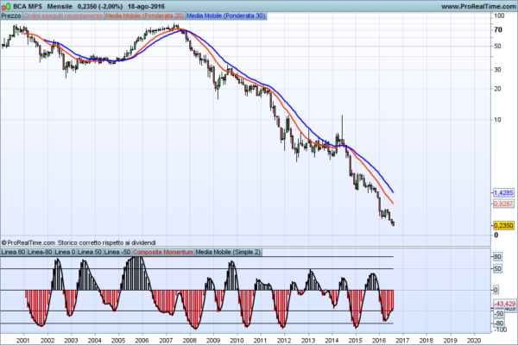518x345 pixels.
Task: Click the 2014 year on time axis
Action: [332, 340]
